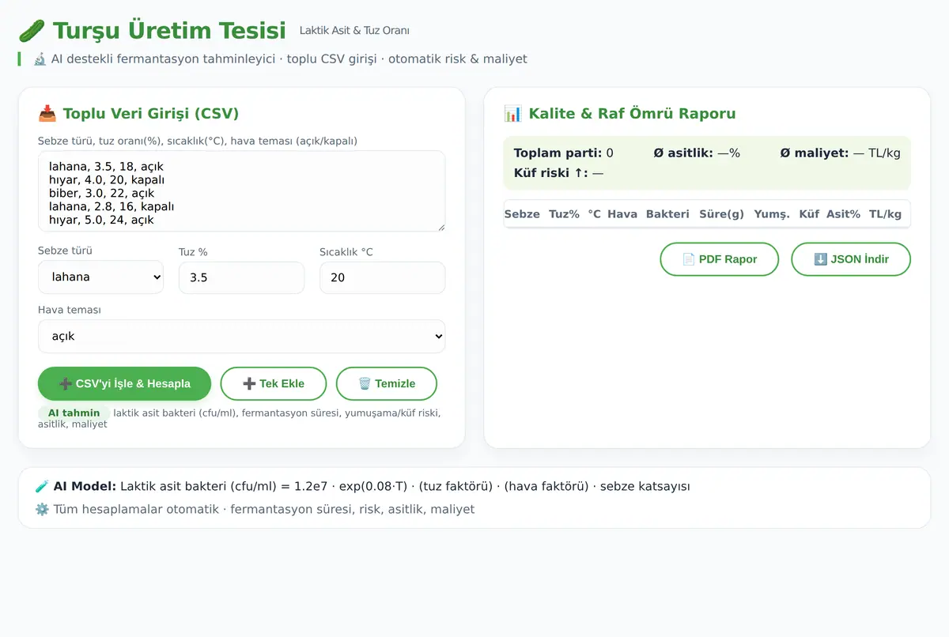
Task: Click the Laktik Asit & Tuz Oranı subtitle
Action: pos(354,31)
